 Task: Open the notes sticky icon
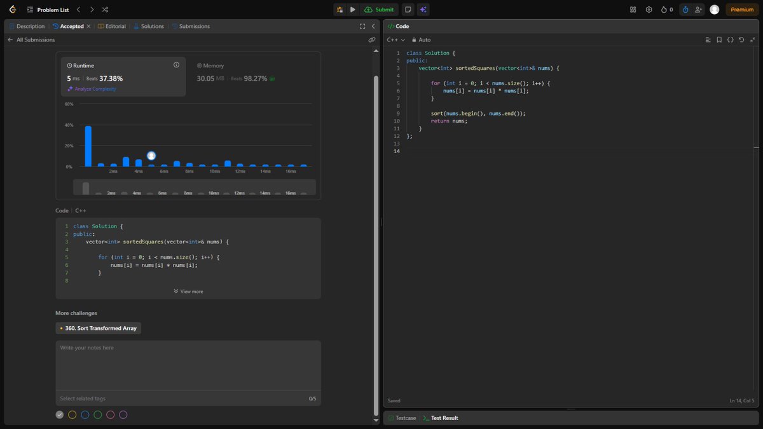click(x=408, y=10)
